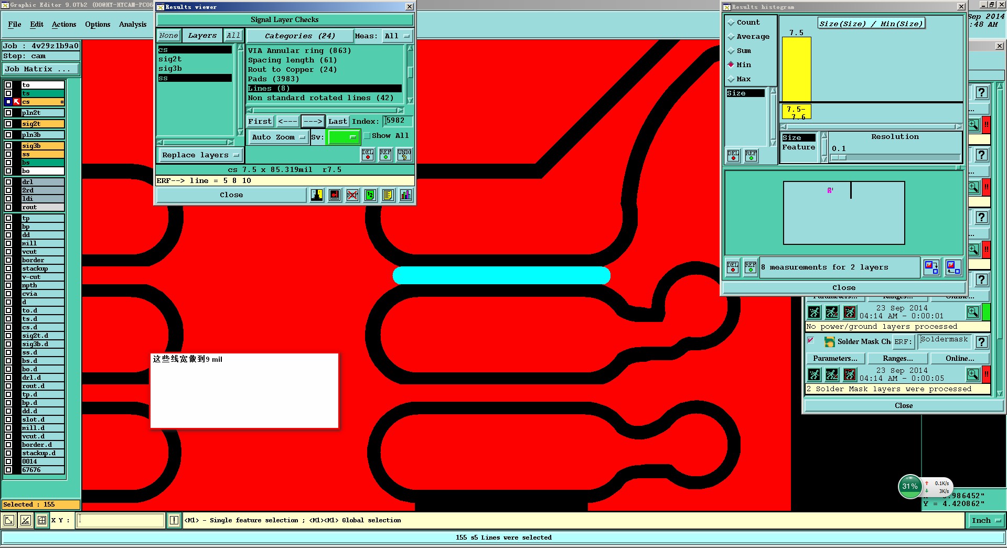Open the File menu
This screenshot has height=548, width=1007.
(15, 25)
